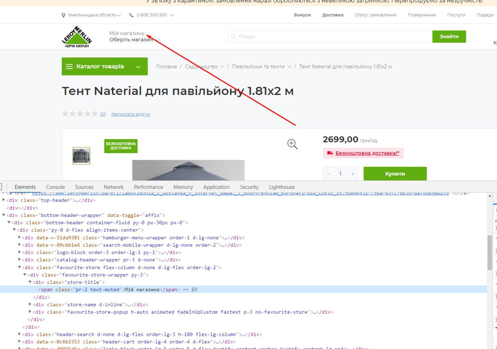The image size is (497, 349).
Task: Open the Application DevTools tab
Action: [x=216, y=187]
